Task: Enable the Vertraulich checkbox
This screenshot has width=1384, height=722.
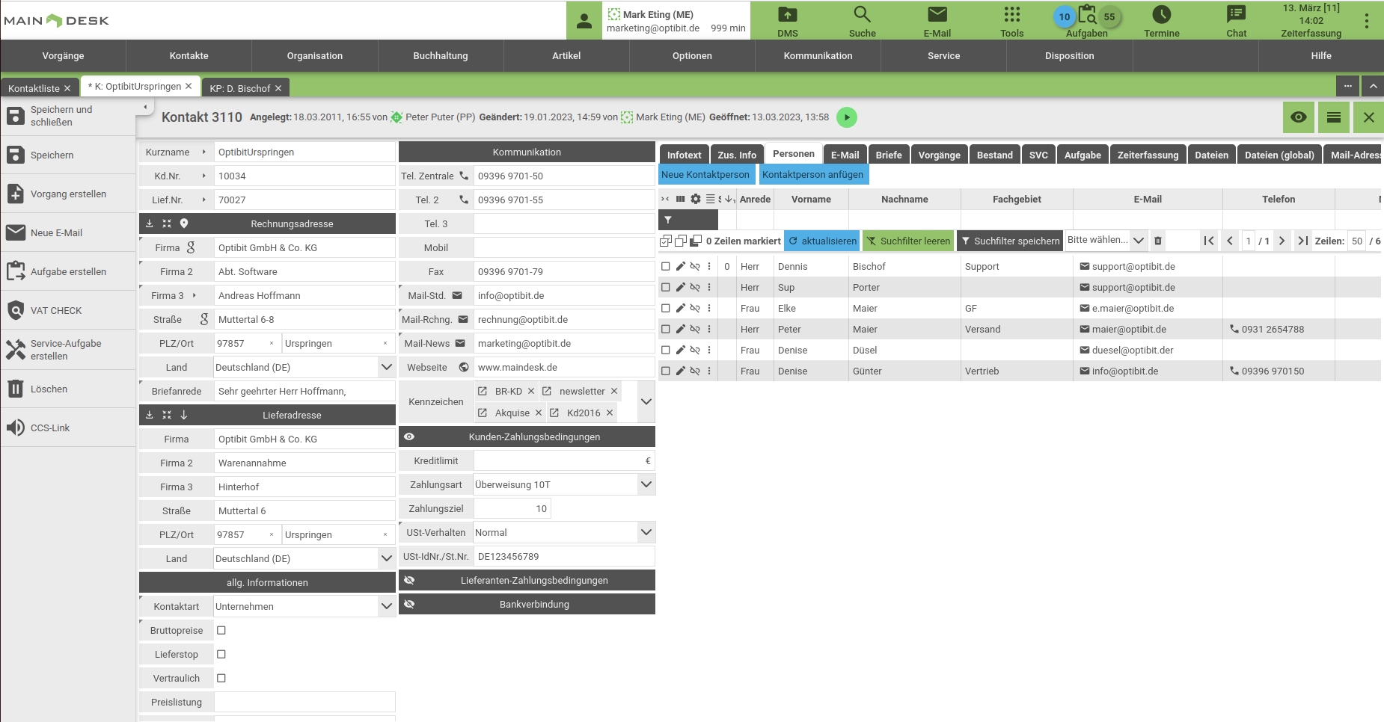Action: pyautogui.click(x=221, y=679)
